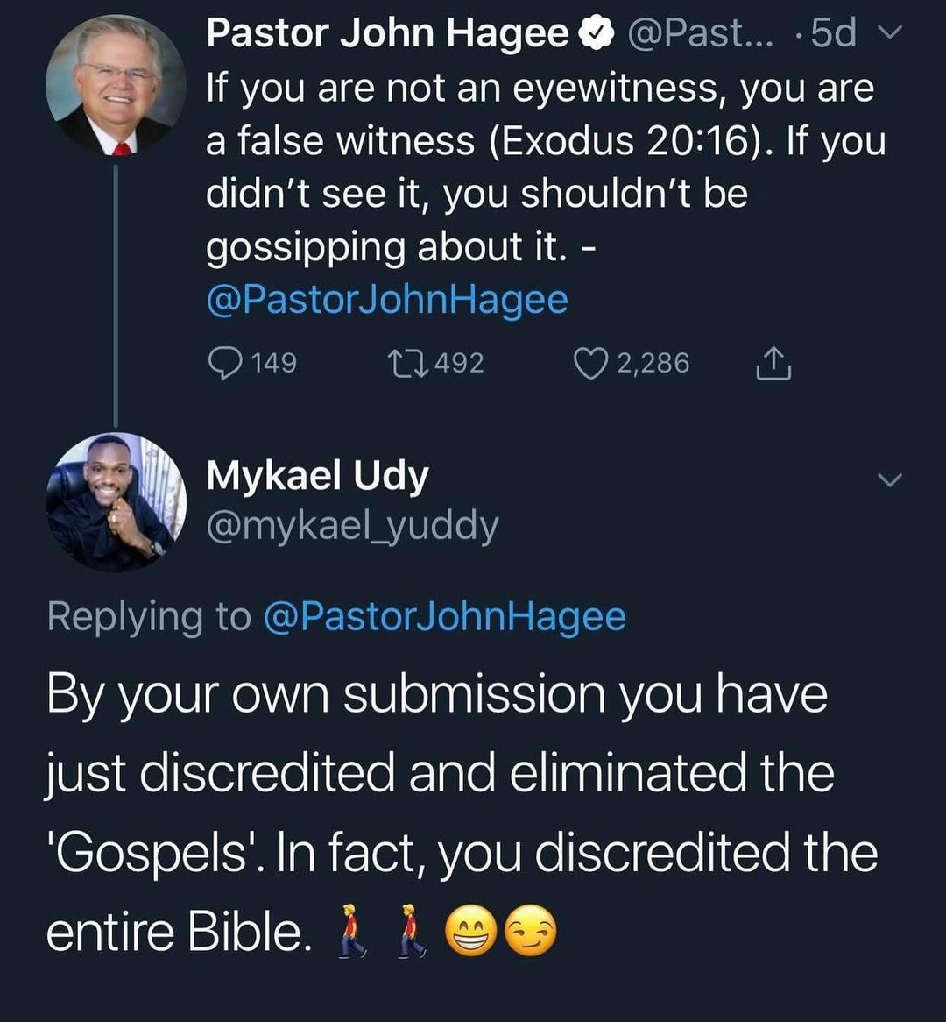Click the first walking person emoji
946x1022 pixels.
tap(352, 930)
